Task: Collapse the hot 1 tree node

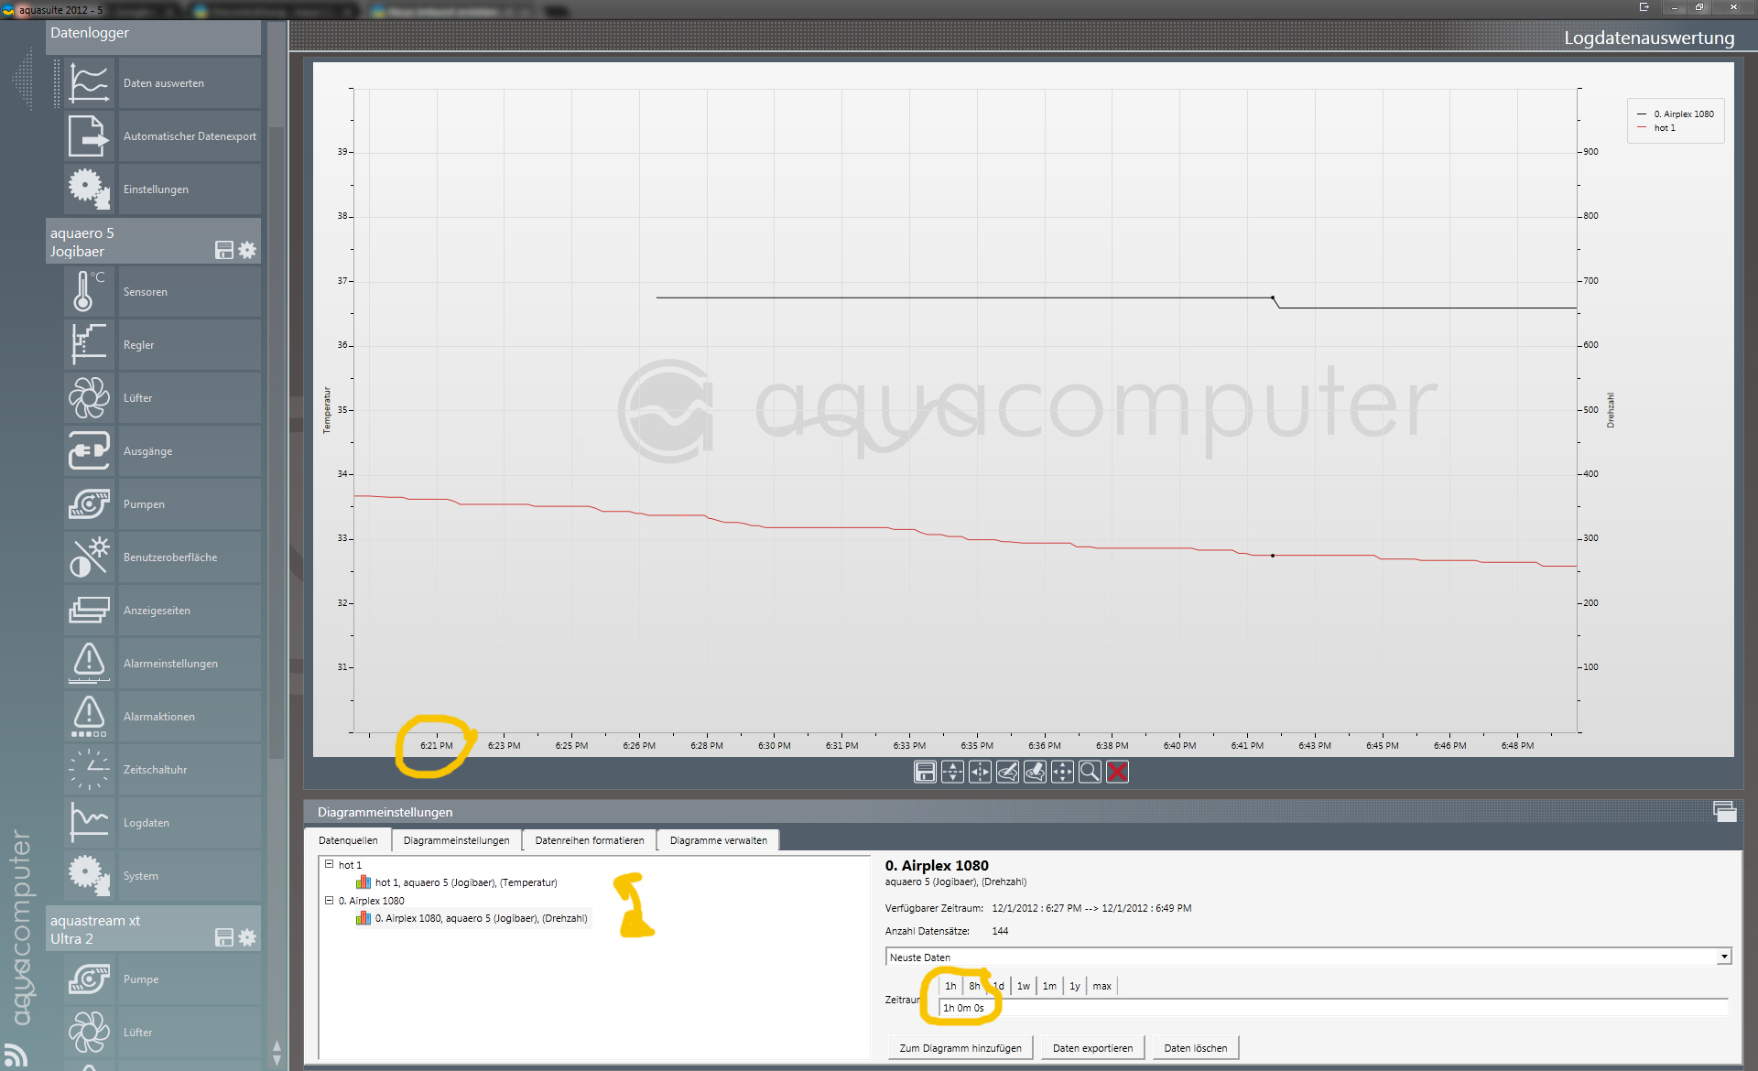Action: pos(329,864)
